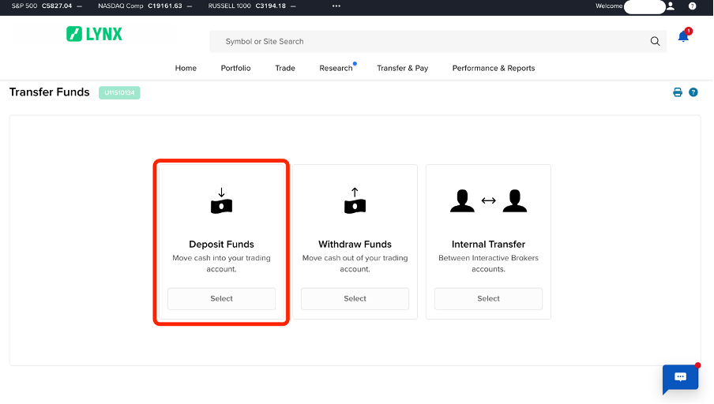Click the Internal Transfer heading

[x=488, y=245]
